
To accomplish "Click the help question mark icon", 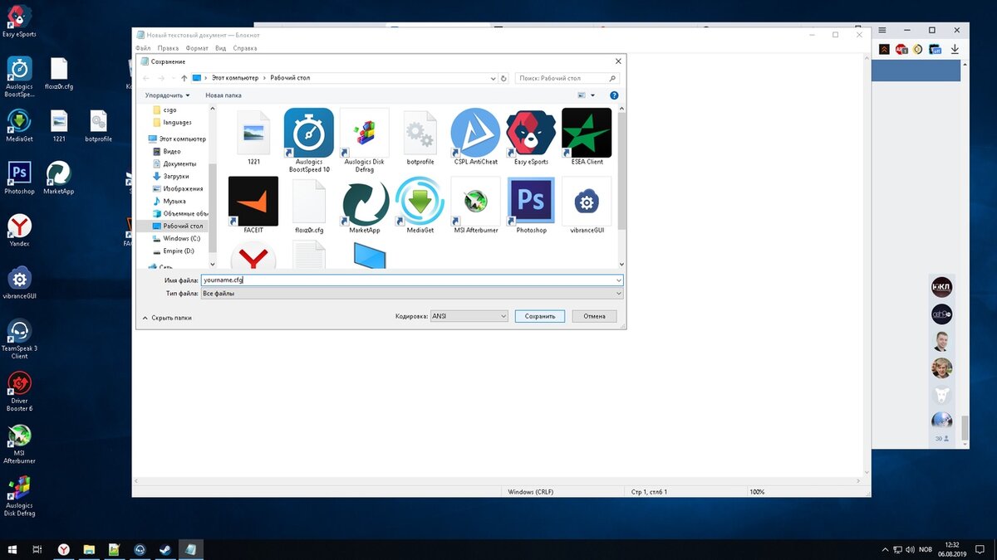I will click(614, 95).
